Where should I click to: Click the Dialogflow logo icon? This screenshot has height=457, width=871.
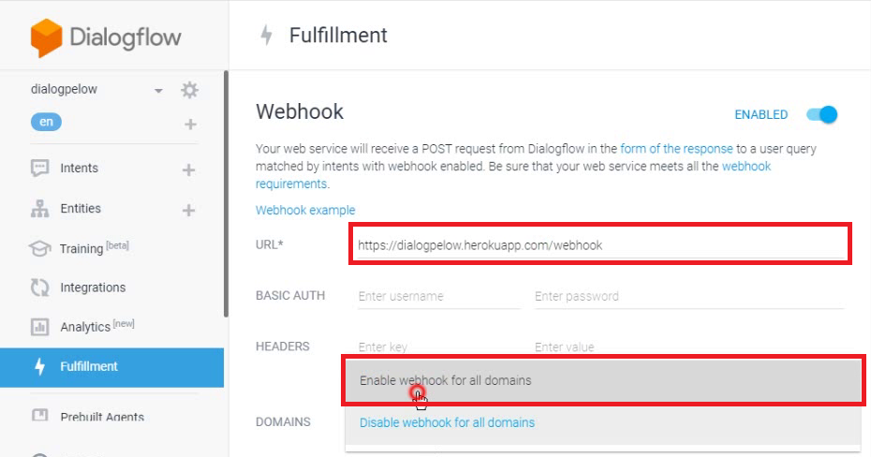tap(46, 37)
